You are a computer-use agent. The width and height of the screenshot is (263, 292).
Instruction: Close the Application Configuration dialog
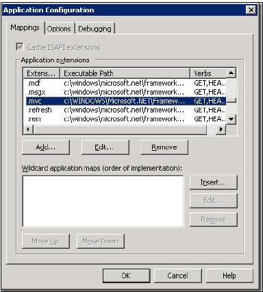[x=251, y=10]
